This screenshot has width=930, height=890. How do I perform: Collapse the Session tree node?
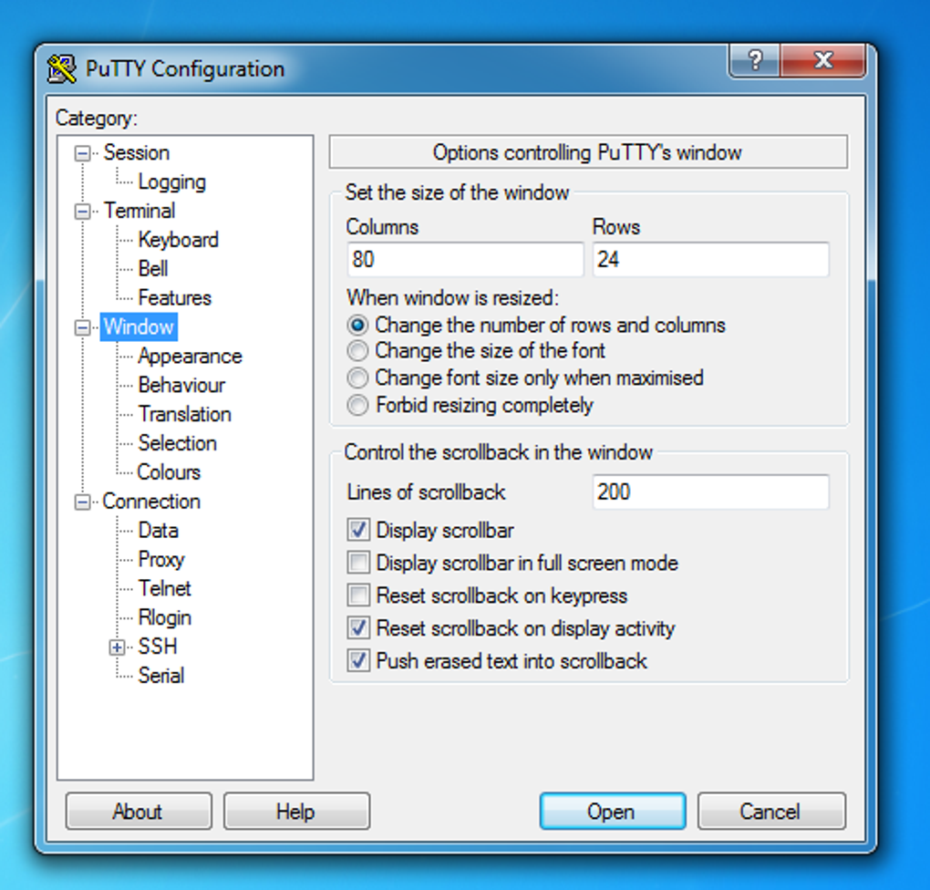[x=82, y=154]
